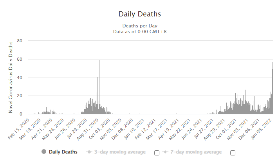Click the 7-day moving average diamond marker icon
Image resolution: width=278 pixels, height=157 pixels.
(x=165, y=152)
